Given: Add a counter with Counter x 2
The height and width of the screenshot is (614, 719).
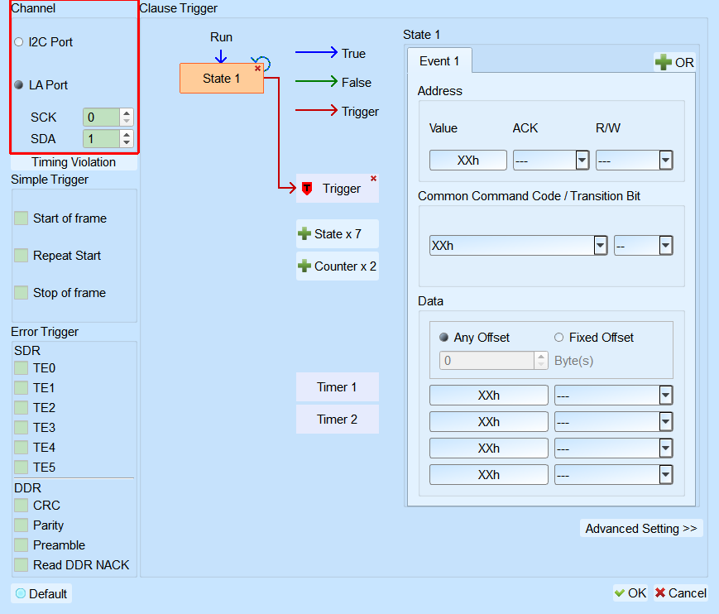Looking at the screenshot, I should click(338, 266).
